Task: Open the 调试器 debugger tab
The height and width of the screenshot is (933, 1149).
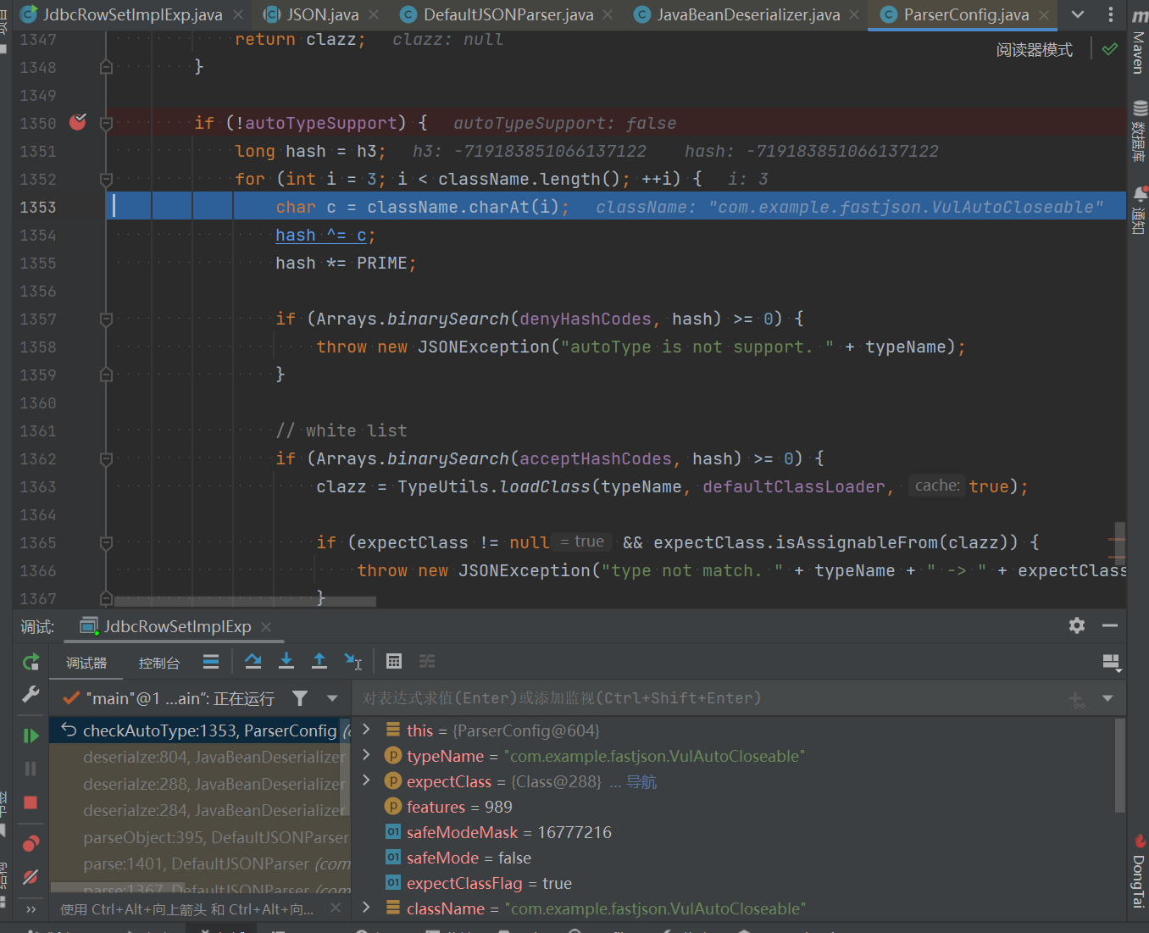Action: 86,663
